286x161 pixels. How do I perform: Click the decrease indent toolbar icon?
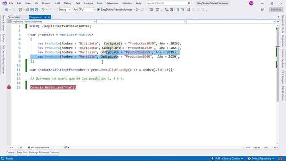pyautogui.click(x=167, y=10)
